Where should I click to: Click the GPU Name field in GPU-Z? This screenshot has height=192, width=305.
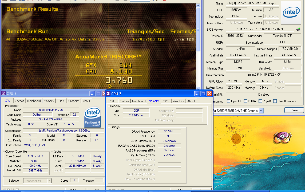click(x=252, y=3)
